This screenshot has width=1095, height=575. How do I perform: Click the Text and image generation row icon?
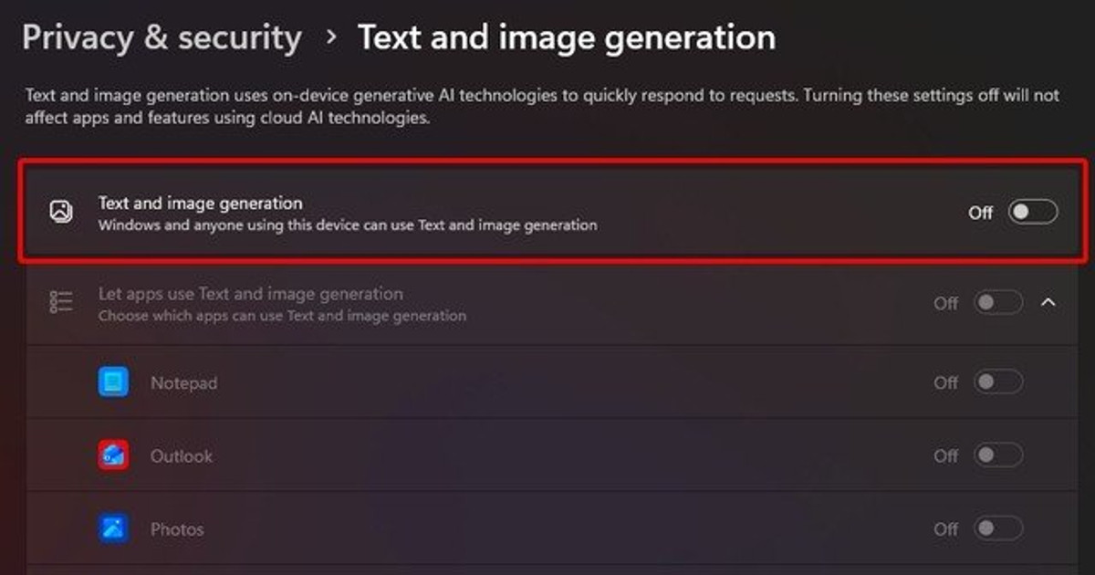pos(61,212)
